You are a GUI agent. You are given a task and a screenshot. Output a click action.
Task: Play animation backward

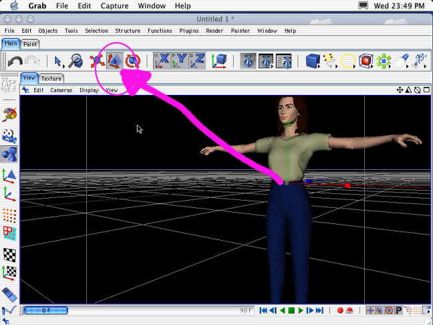[282, 311]
